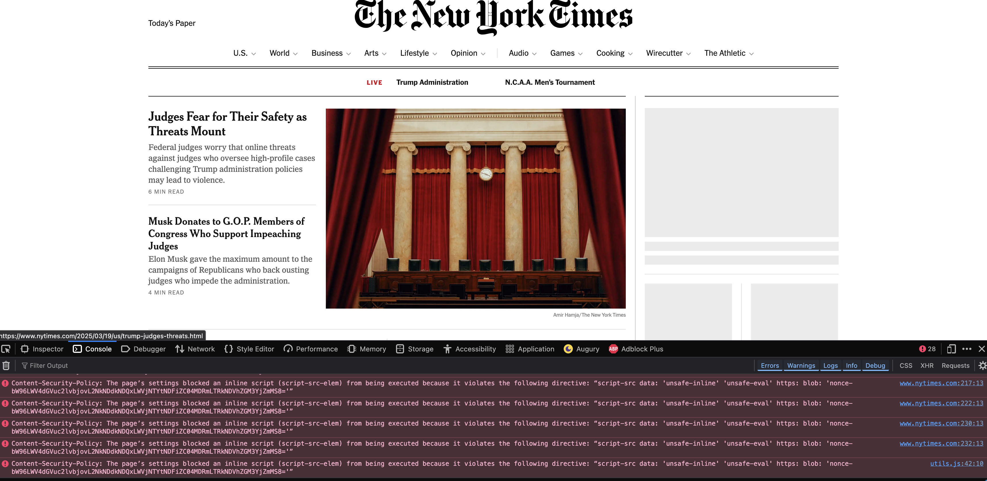Screen dimensions: 987x481
Task: Open source link utils.js:42:10
Action: click(x=956, y=463)
